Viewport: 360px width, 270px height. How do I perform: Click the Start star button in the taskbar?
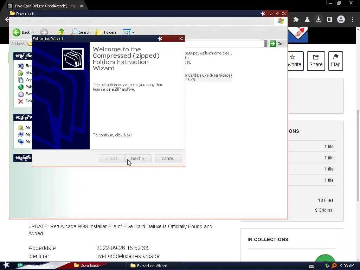6,265
